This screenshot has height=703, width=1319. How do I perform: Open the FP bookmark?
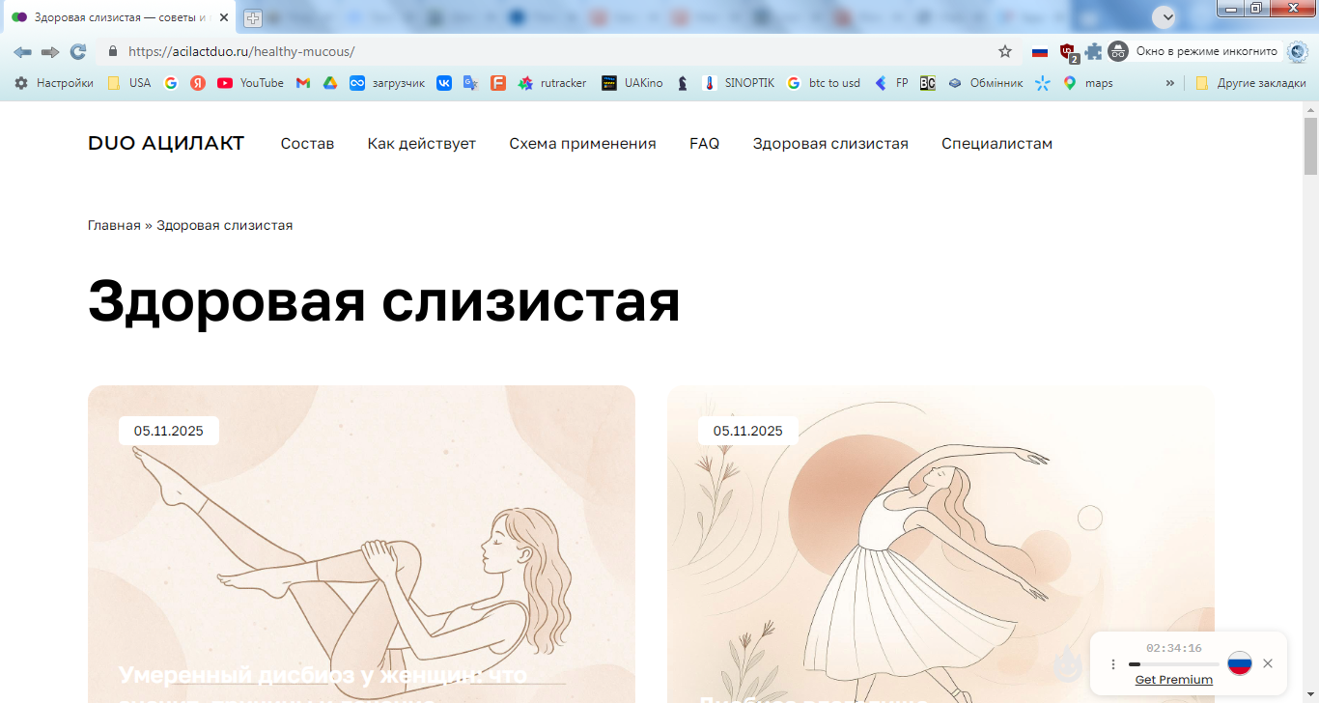[891, 83]
